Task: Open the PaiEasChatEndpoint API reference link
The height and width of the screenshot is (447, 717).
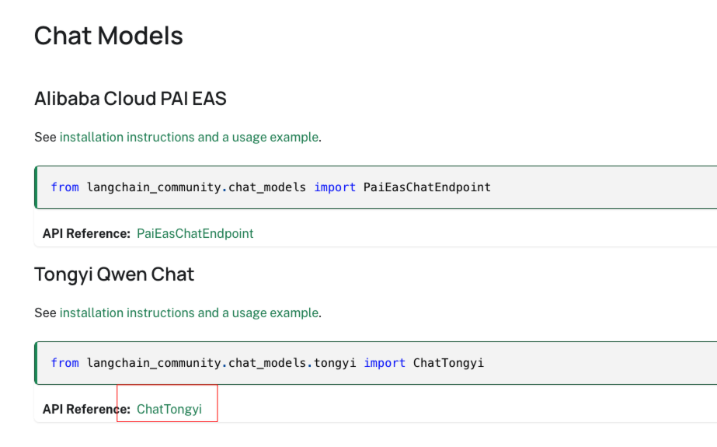Action: coord(195,233)
